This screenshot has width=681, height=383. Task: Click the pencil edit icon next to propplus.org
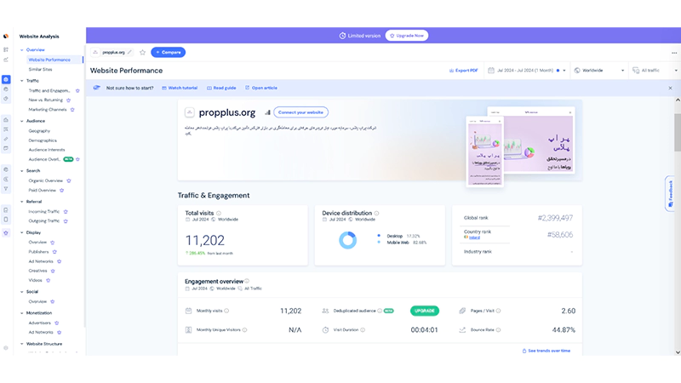tap(129, 52)
